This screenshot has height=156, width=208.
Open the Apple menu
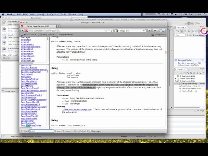click(x=3, y=14)
